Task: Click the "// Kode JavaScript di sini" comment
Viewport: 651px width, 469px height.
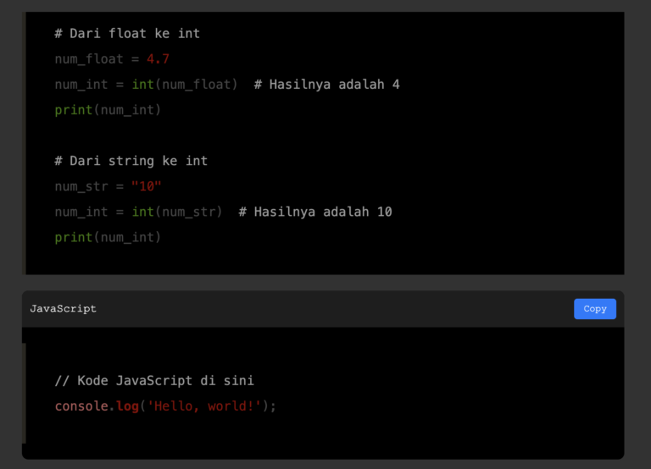Action: click(154, 381)
